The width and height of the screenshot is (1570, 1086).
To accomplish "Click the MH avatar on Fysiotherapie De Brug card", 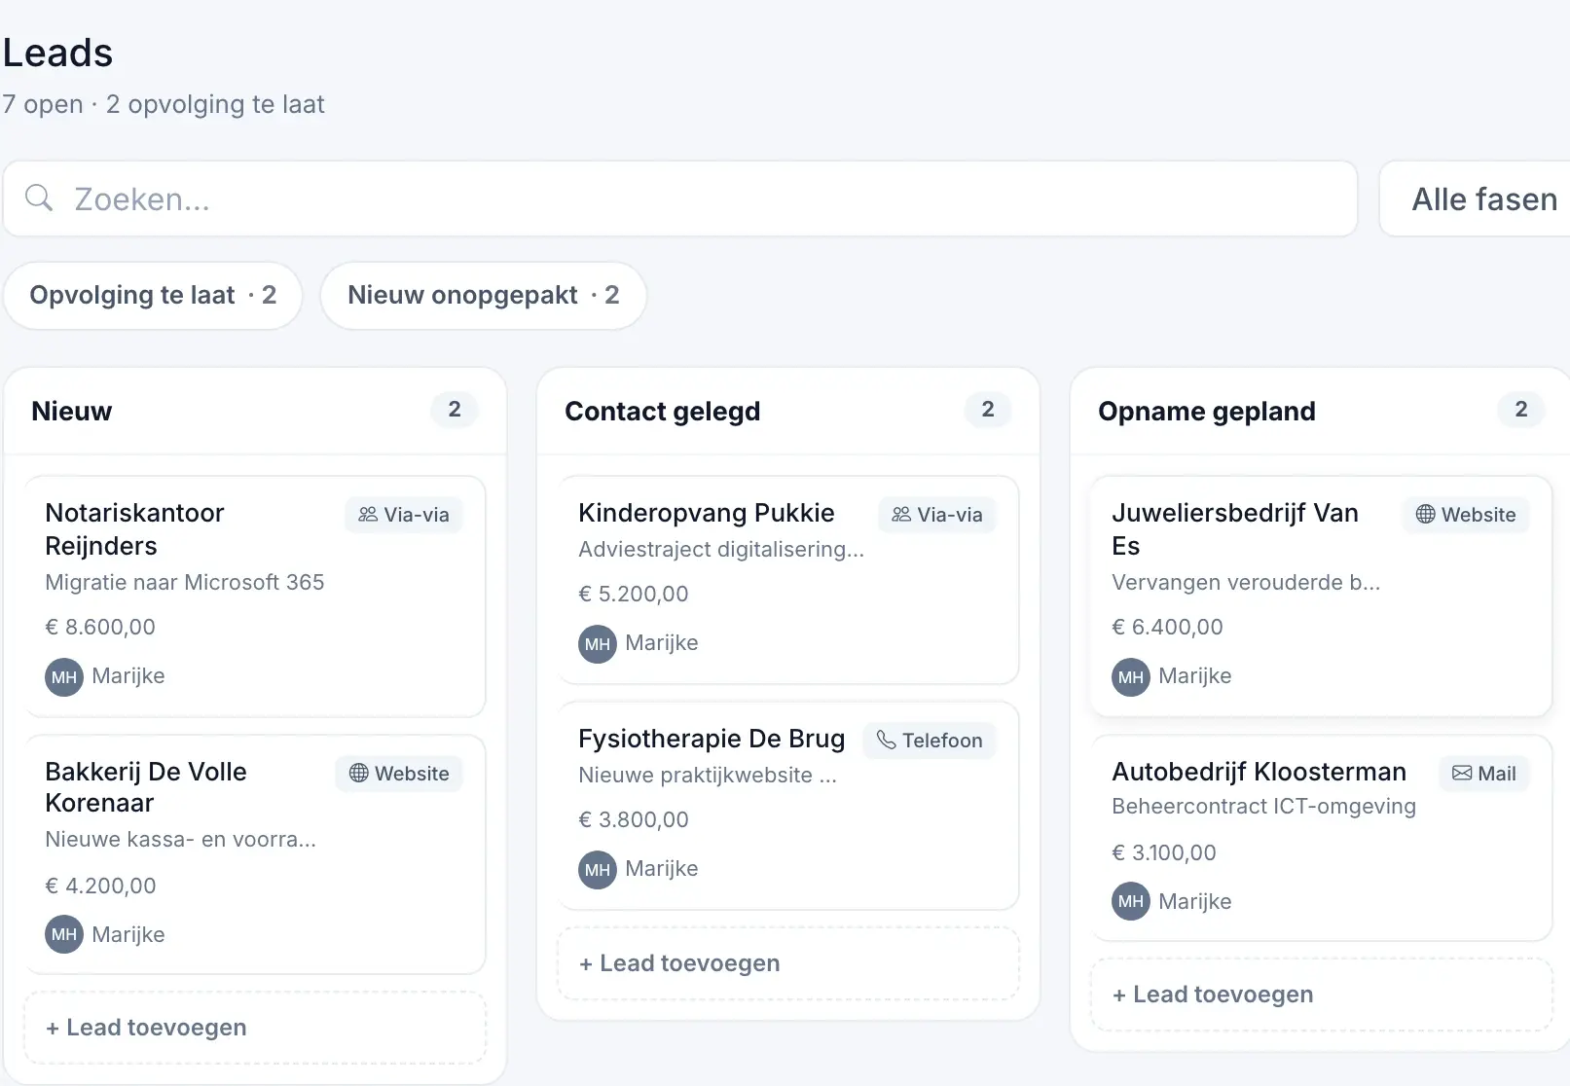I will (x=598, y=870).
